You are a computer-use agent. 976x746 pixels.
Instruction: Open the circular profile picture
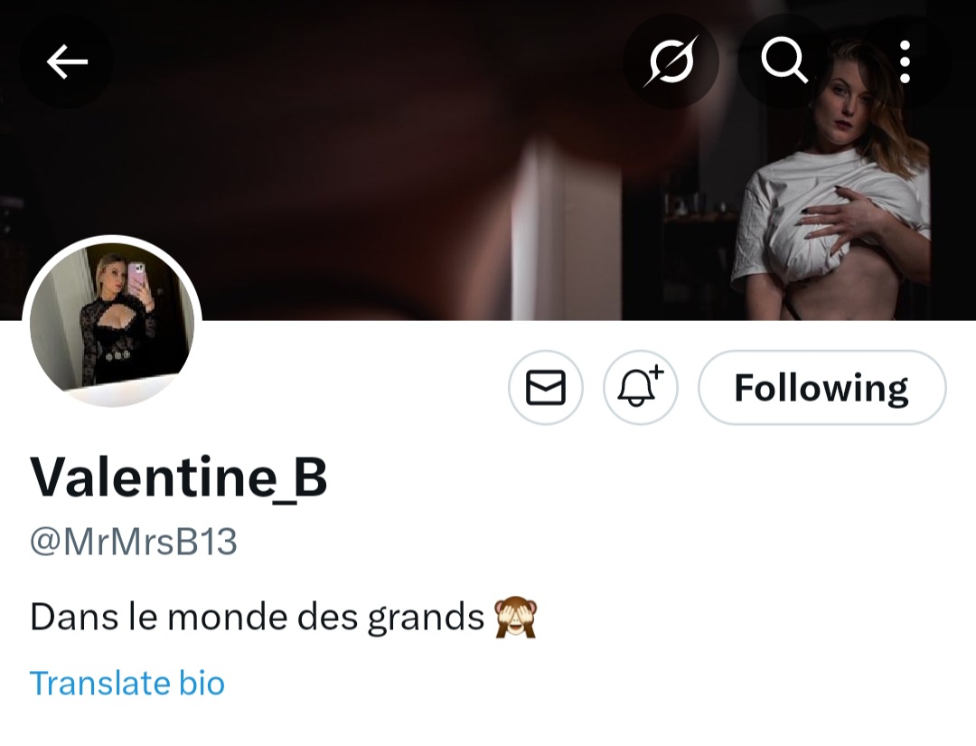(x=112, y=322)
